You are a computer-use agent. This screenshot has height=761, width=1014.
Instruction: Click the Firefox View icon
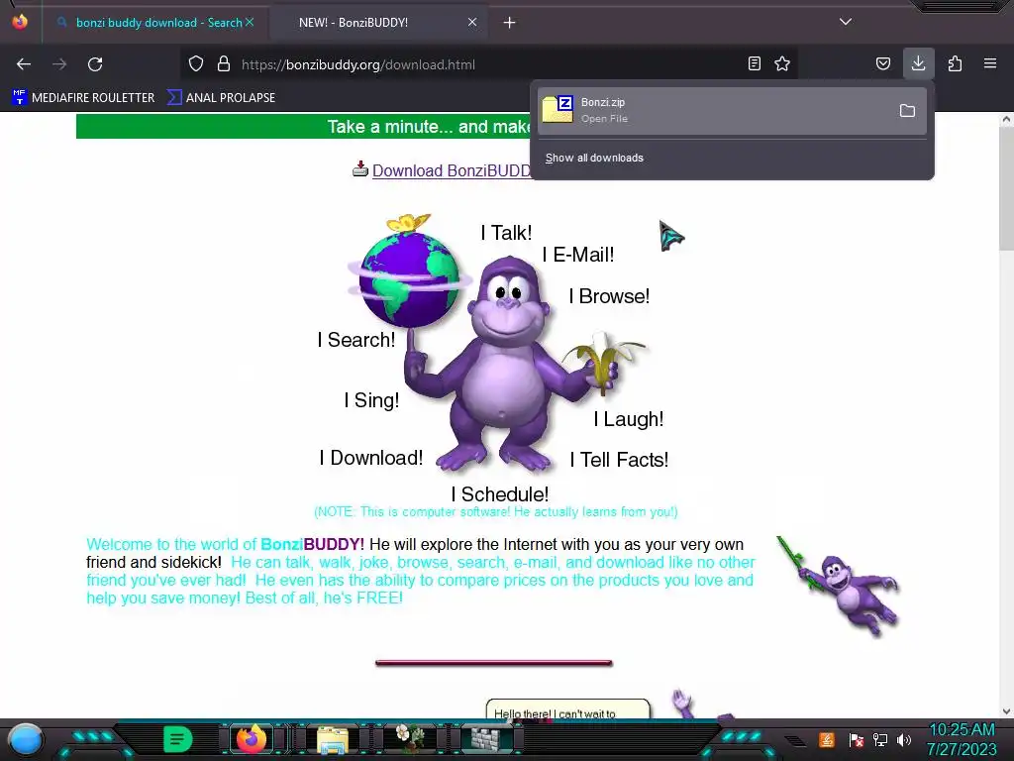(x=20, y=22)
